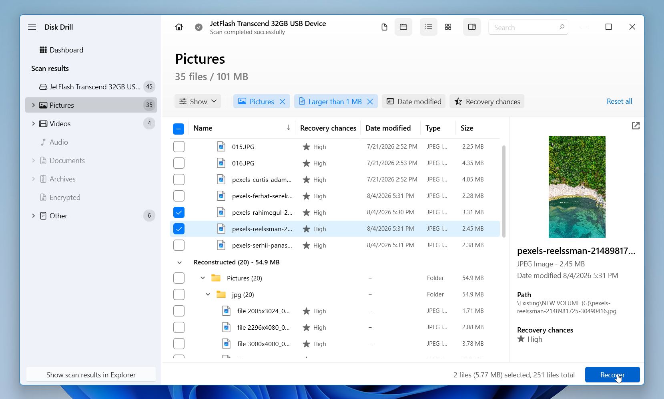Uncheck pexels-reelssman file checkbox
664x399 pixels.
179,229
